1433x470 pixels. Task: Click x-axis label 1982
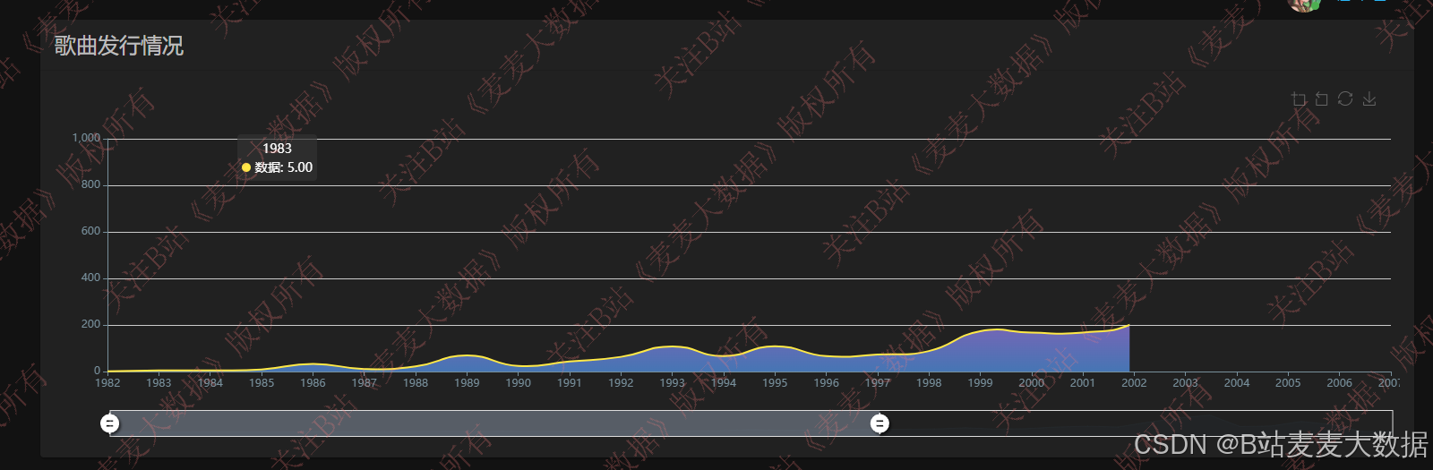tap(107, 382)
